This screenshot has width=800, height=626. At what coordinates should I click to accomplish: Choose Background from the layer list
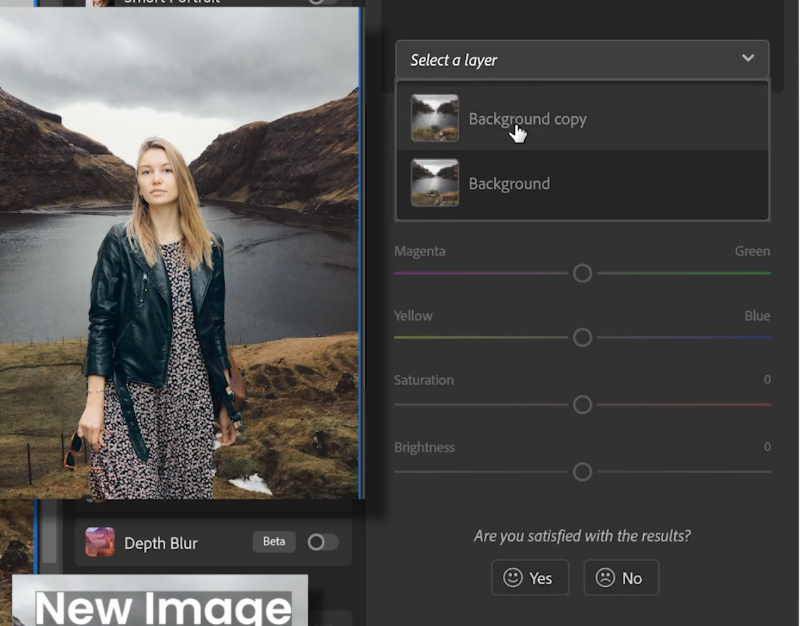point(509,183)
